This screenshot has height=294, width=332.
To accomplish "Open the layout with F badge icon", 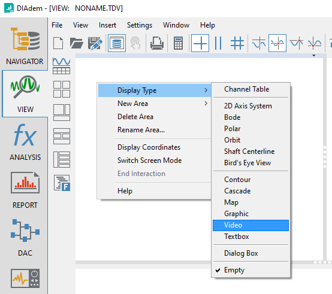I will (62, 183).
